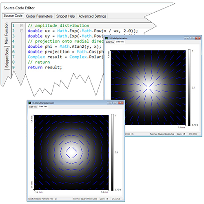Select the Snippet Body vertical tab
204x204 pixels.
(7, 58)
